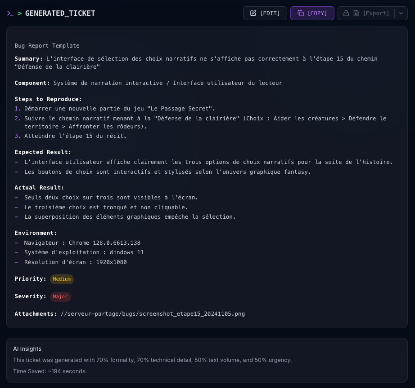The height and width of the screenshot is (388, 415).
Task: Select the red Major severity badge
Action: tap(60, 297)
